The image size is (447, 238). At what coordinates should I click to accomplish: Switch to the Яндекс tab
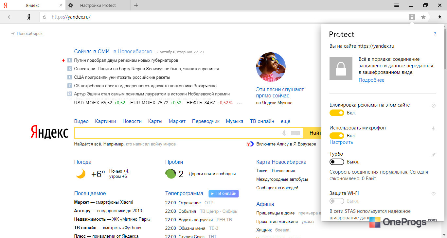33,5
